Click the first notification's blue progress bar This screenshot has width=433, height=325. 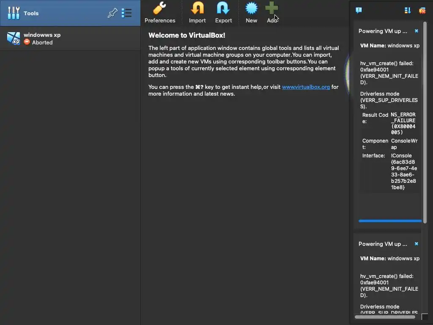coord(390,221)
